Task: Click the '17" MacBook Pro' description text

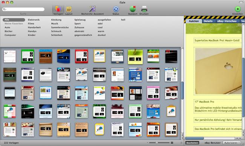Action: point(204,102)
